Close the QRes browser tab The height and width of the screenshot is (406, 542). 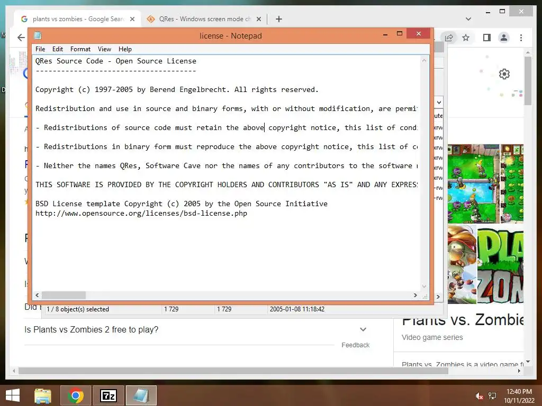click(x=258, y=19)
